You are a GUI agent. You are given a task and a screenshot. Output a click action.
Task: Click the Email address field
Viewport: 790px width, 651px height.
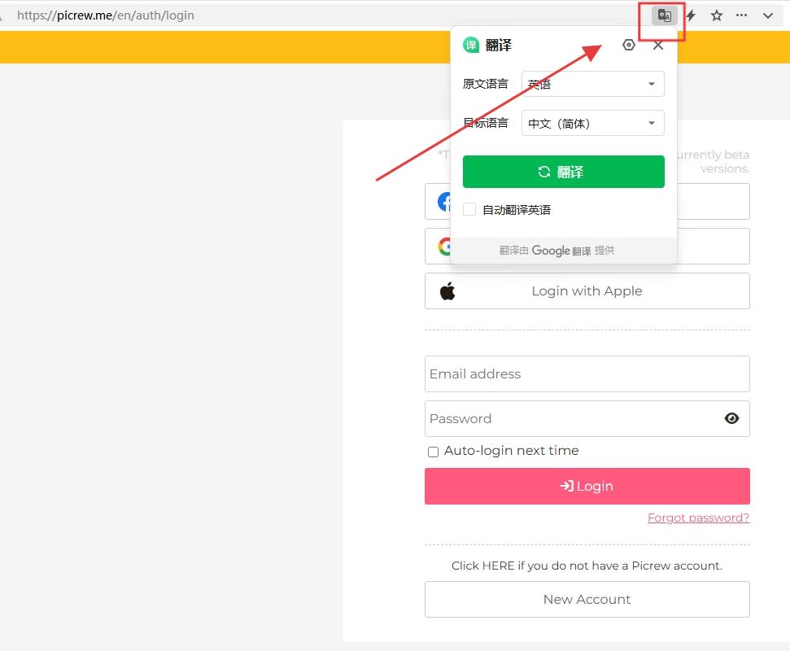(x=587, y=374)
